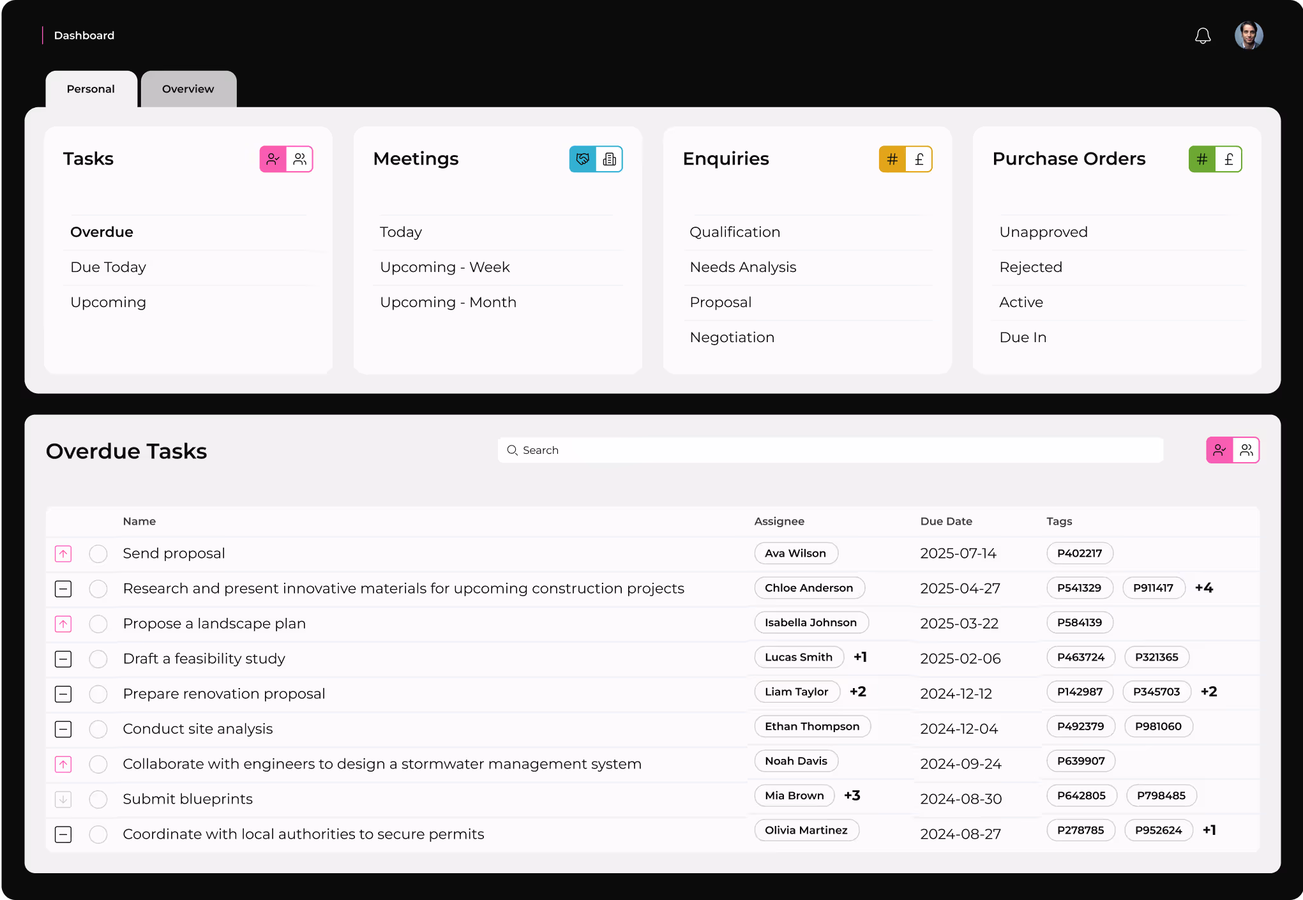The image size is (1303, 900).
Task: Click the handshake icon in Meetings card
Action: tap(583, 159)
